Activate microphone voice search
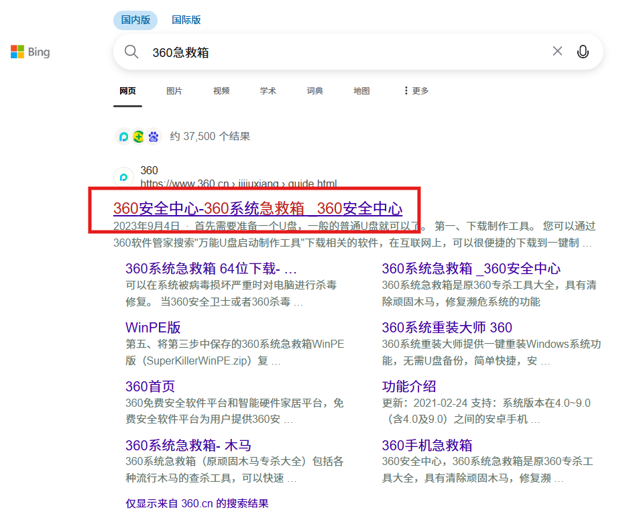643x518 pixels. (x=583, y=52)
